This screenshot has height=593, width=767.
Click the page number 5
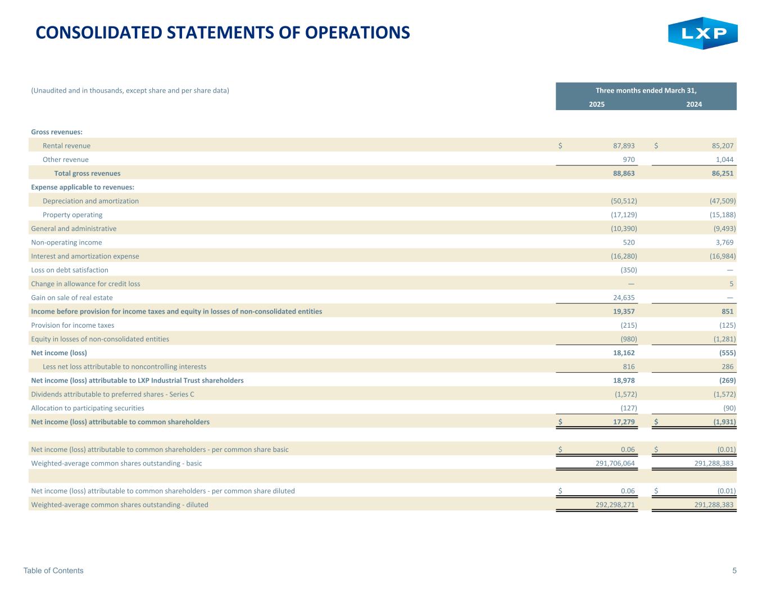tap(734, 571)
